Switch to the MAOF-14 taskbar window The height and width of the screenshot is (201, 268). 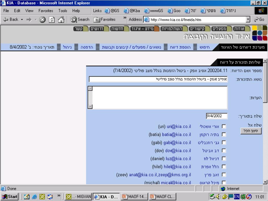[x=134, y=197]
